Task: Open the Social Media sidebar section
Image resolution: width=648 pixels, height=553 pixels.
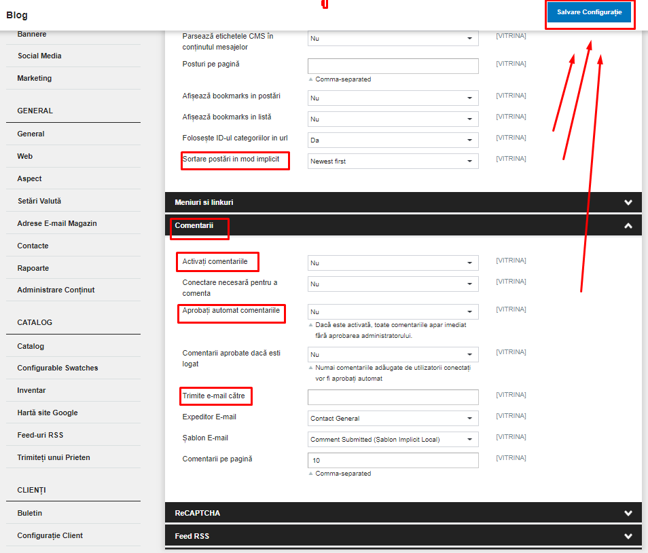Action: tap(39, 56)
